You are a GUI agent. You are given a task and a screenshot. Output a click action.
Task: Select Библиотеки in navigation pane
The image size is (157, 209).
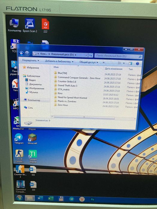click(x=31, y=76)
